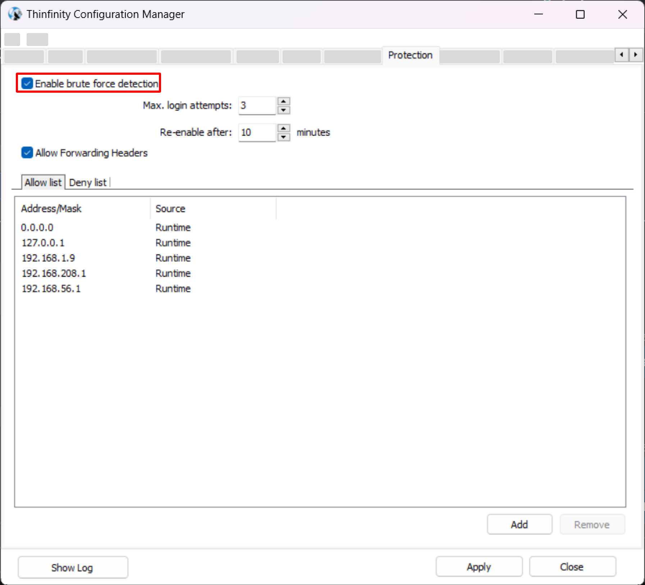
Task: Switch to the Allow list tab
Action: coord(43,183)
